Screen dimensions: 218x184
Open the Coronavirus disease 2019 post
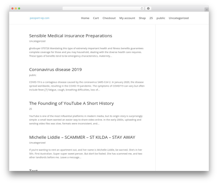coord(55,70)
